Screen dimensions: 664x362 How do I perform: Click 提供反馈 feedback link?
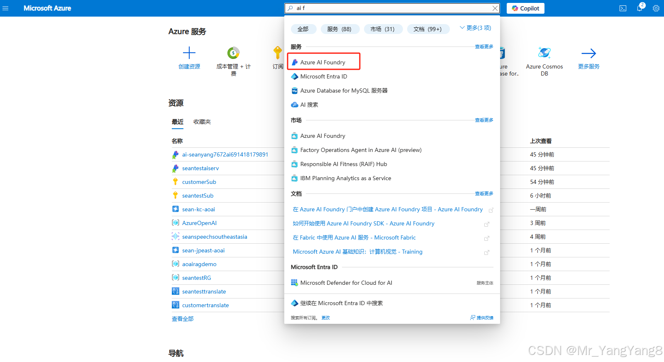click(x=482, y=318)
